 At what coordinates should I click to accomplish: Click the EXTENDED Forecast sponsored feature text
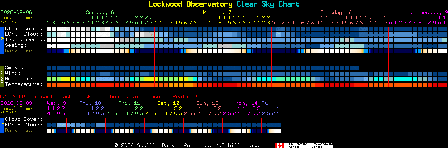99,96
